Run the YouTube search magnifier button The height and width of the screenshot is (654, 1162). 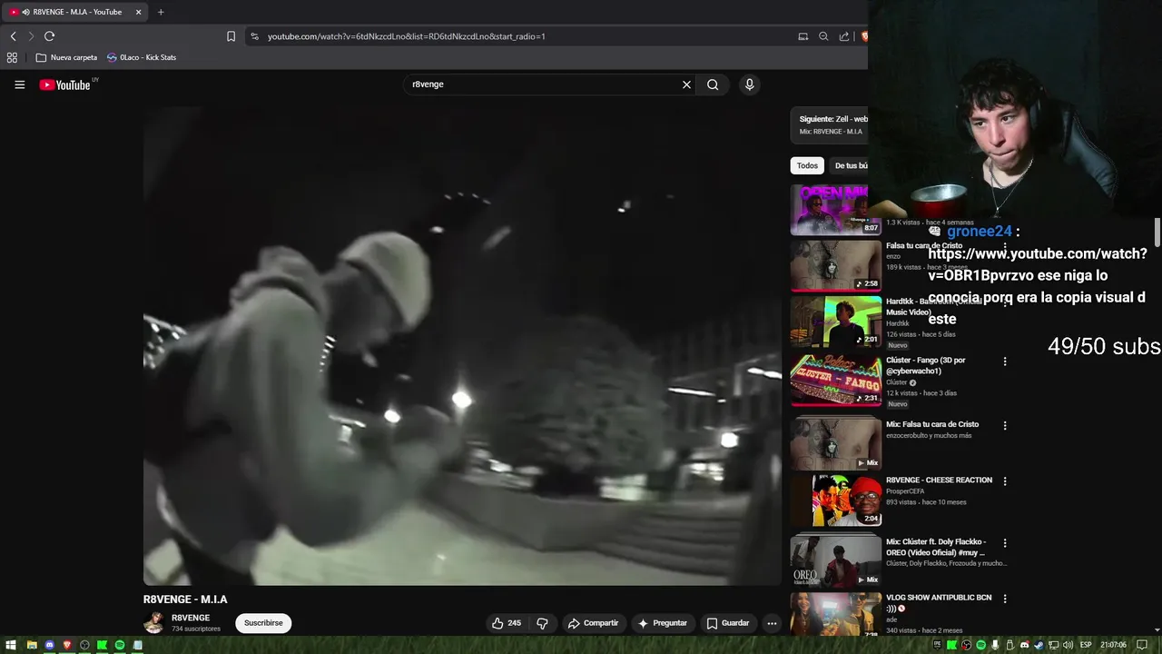[x=713, y=84]
